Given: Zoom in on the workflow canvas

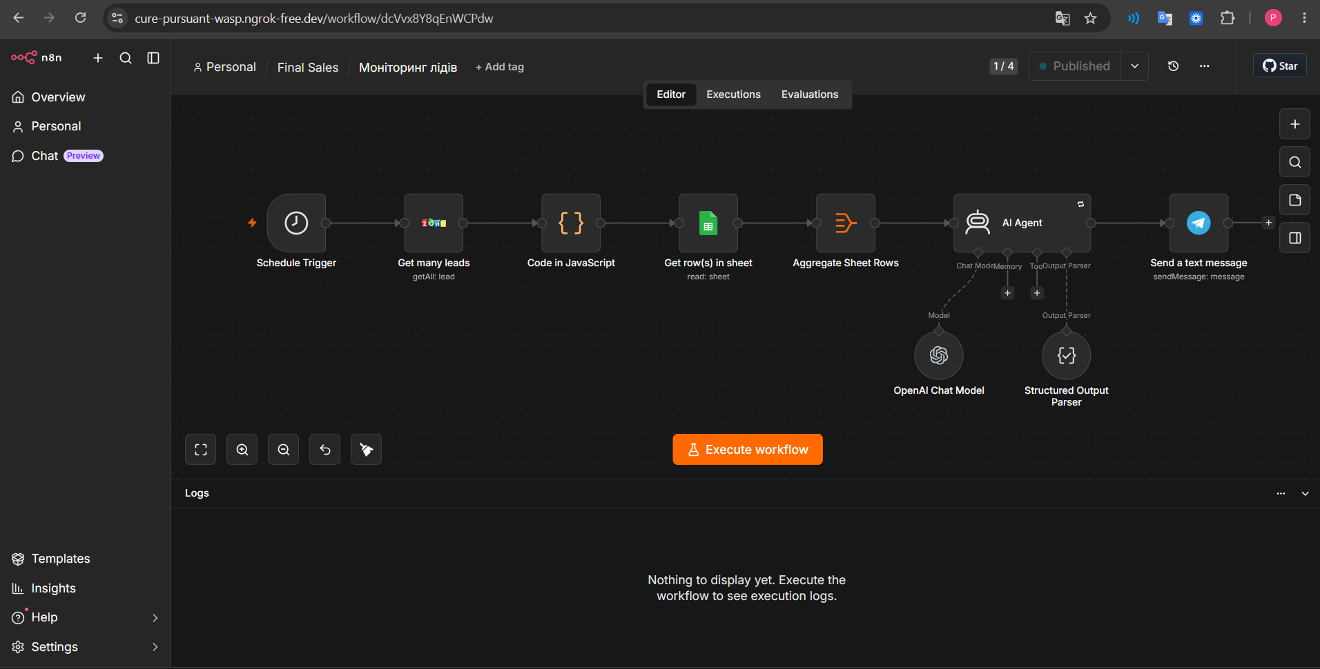Looking at the screenshot, I should (x=242, y=450).
